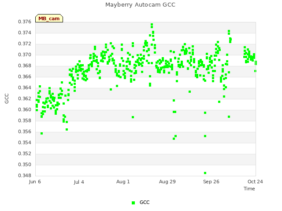This screenshot has height=211, width=282.
Task: Click the Time axis title
Action: point(249,189)
